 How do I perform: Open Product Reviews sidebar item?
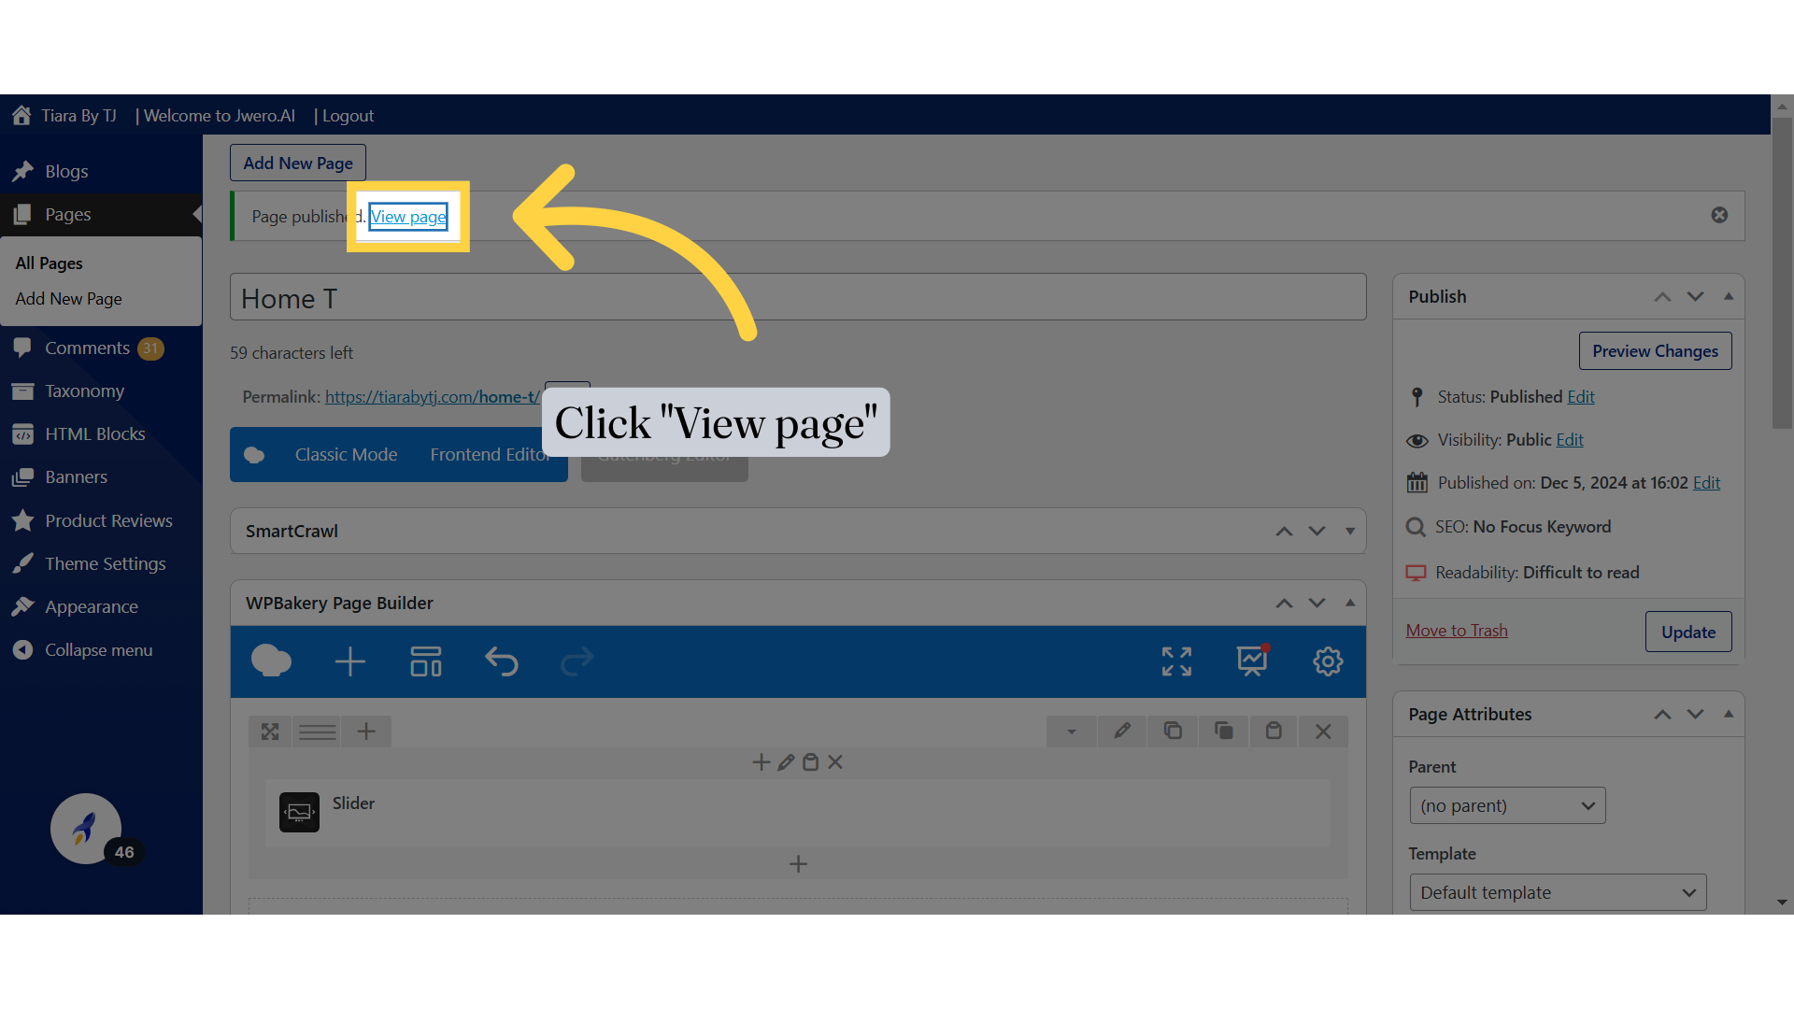tap(108, 520)
